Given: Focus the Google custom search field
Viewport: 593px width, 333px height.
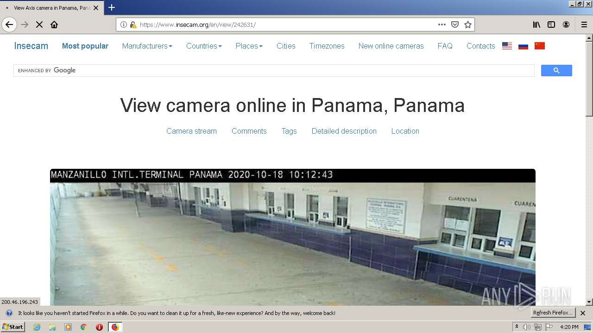Looking at the screenshot, I should point(274,70).
